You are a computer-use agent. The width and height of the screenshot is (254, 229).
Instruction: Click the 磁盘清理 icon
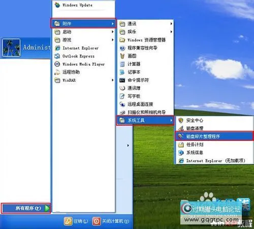(x=181, y=128)
